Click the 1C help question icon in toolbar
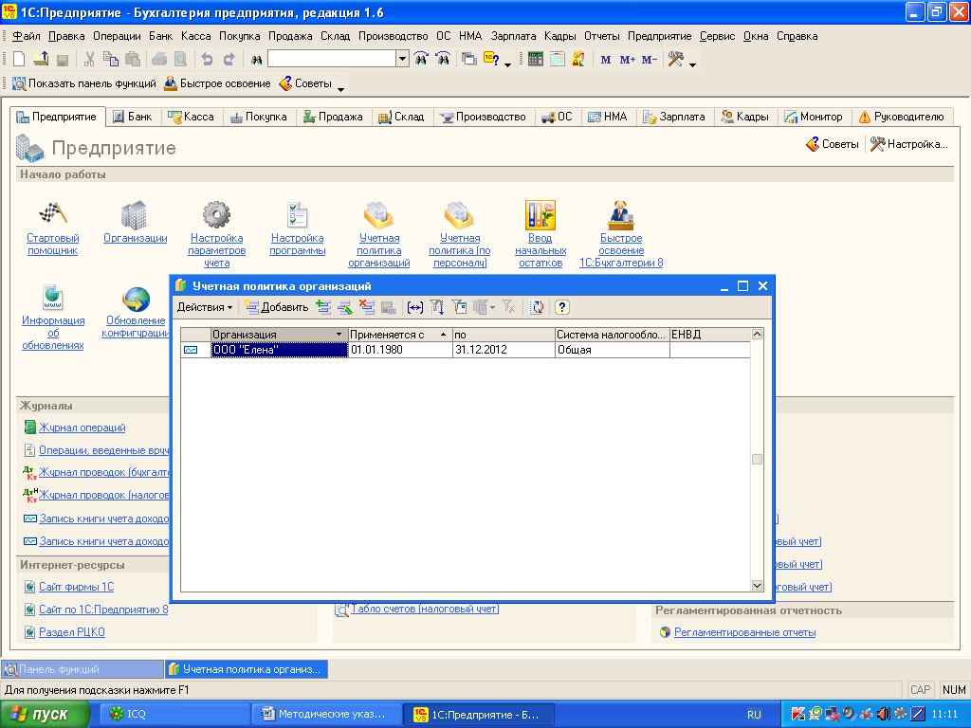Viewport: 971px width, 728px height. 491,60
